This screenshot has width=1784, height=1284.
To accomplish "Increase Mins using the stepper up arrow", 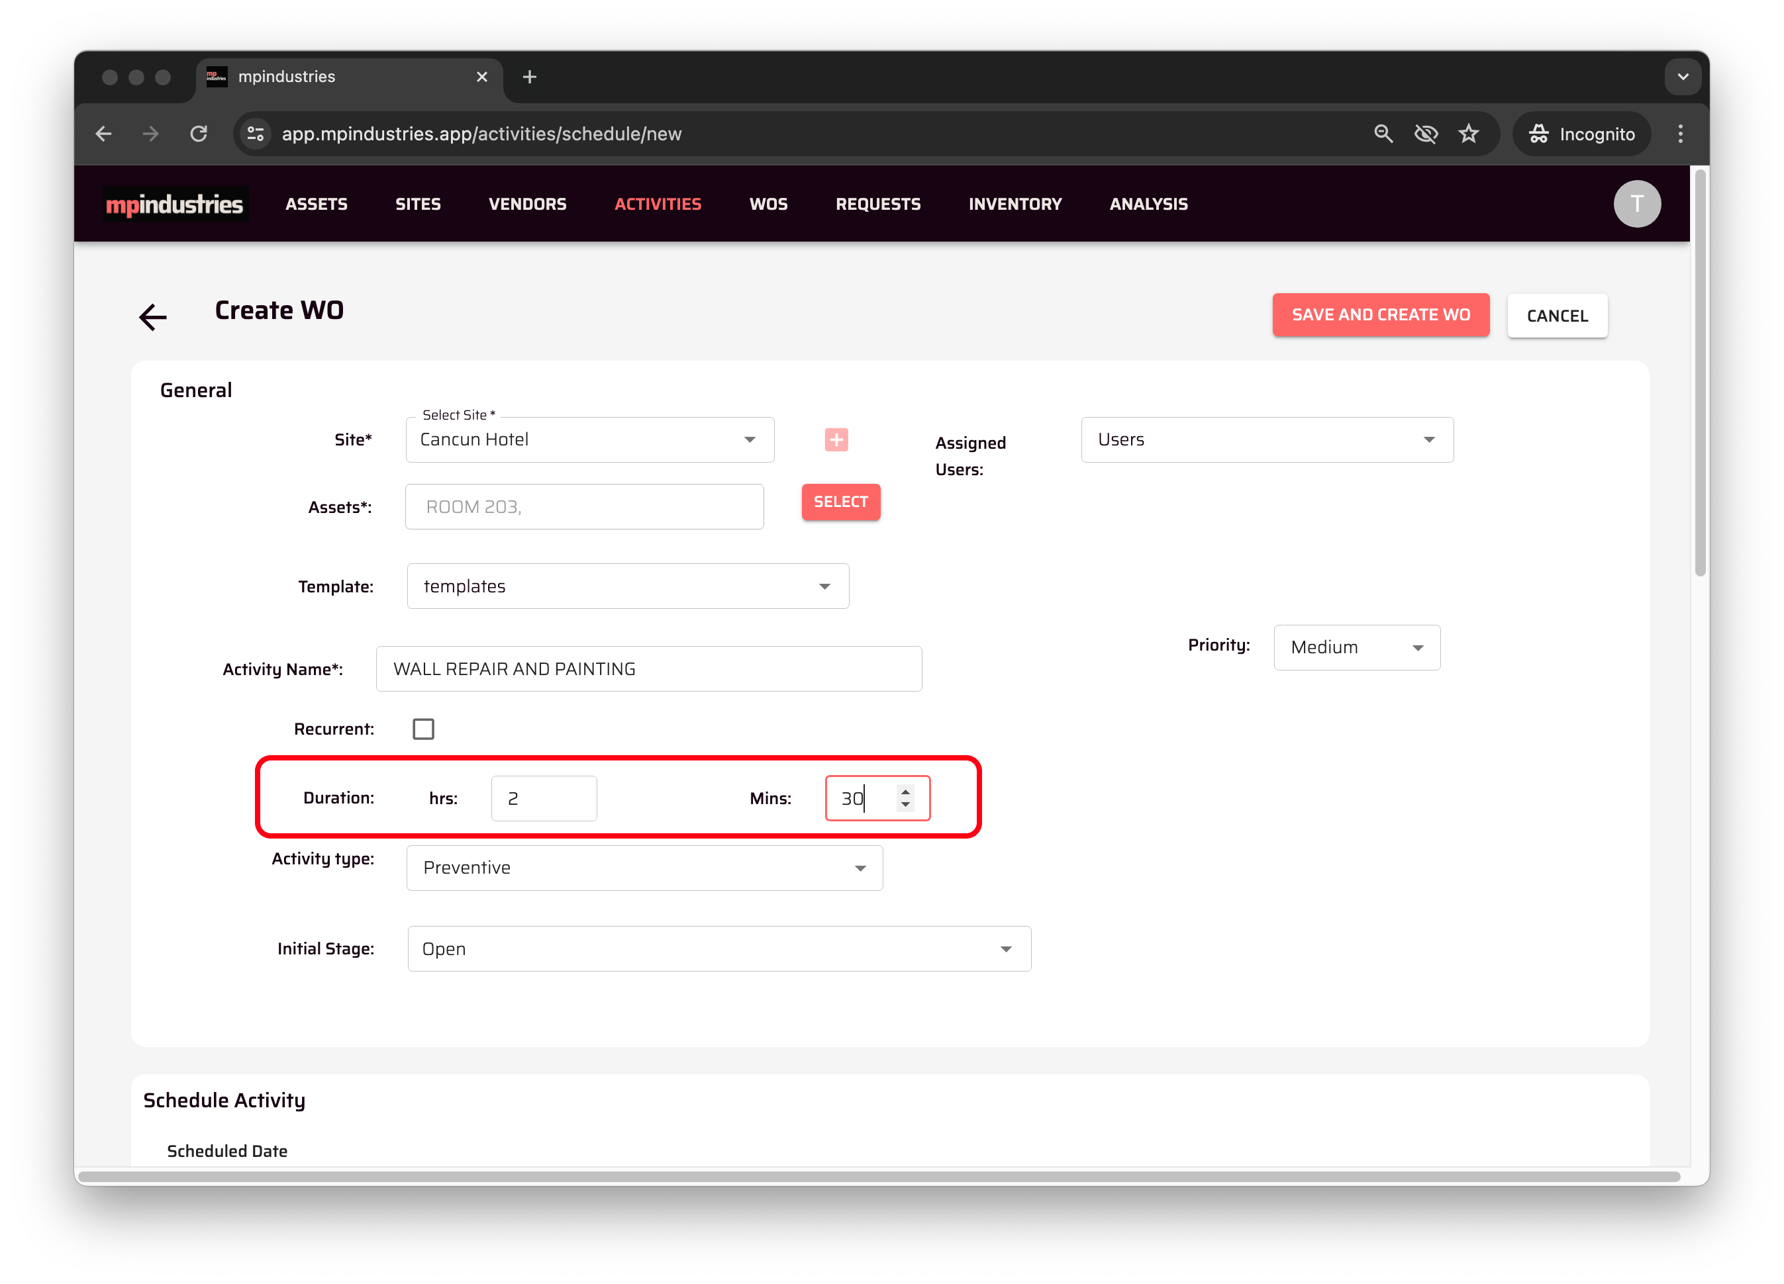I will click(905, 792).
